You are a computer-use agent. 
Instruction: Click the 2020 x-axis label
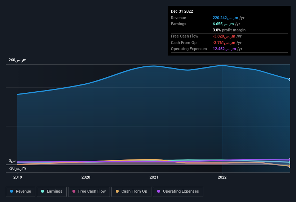[86, 177]
